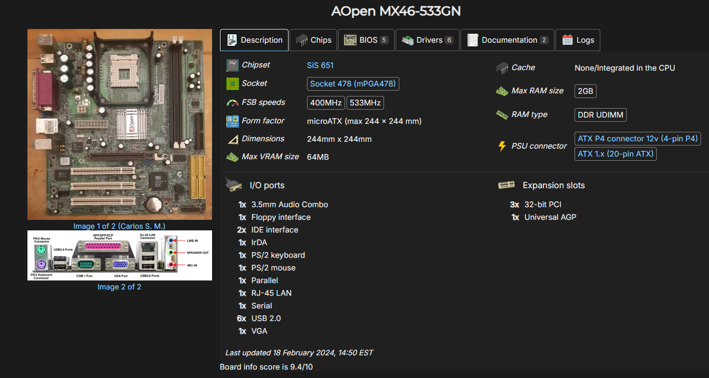Click the Chips tab chip icon
The width and height of the screenshot is (709, 378).
click(302, 40)
